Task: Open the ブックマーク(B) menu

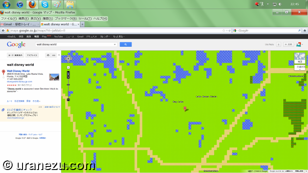Action: [65, 19]
